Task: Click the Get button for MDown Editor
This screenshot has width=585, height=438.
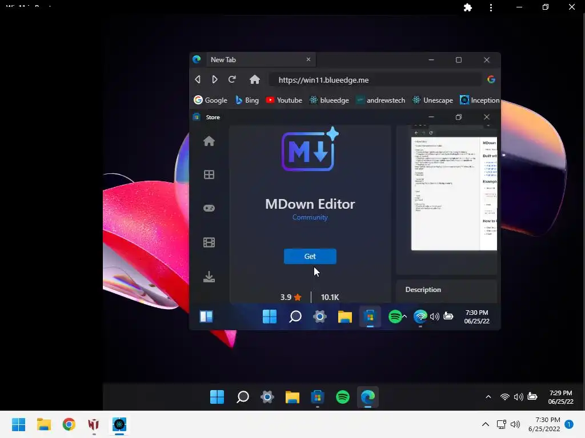Action: pos(310,256)
